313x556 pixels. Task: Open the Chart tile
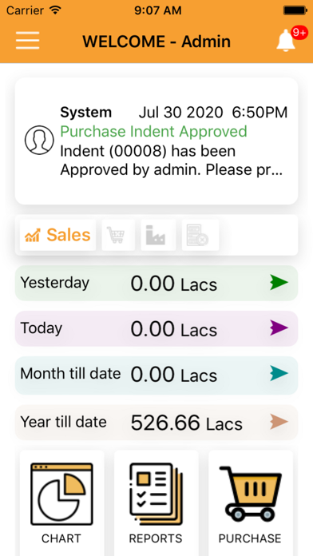pos(62,502)
